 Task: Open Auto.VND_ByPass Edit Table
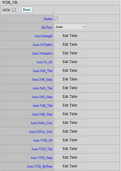(x=70, y=166)
